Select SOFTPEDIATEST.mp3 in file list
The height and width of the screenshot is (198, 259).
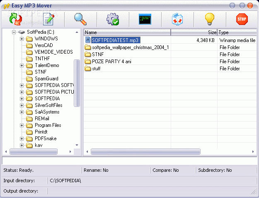(115, 40)
